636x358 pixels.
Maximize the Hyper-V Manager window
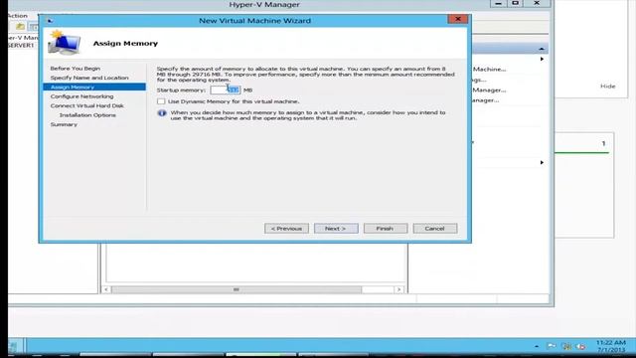coord(515,3)
